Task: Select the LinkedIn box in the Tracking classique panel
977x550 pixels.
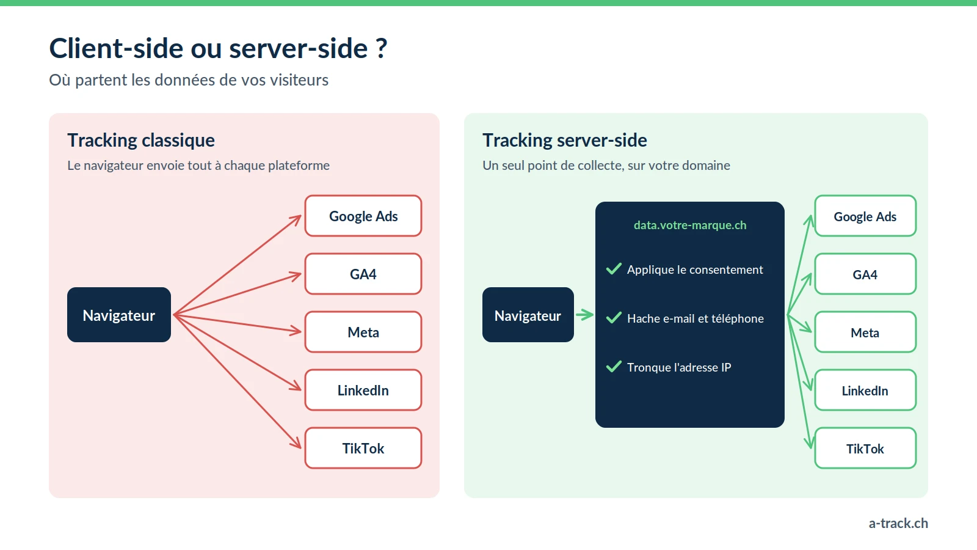Action: [x=363, y=390]
